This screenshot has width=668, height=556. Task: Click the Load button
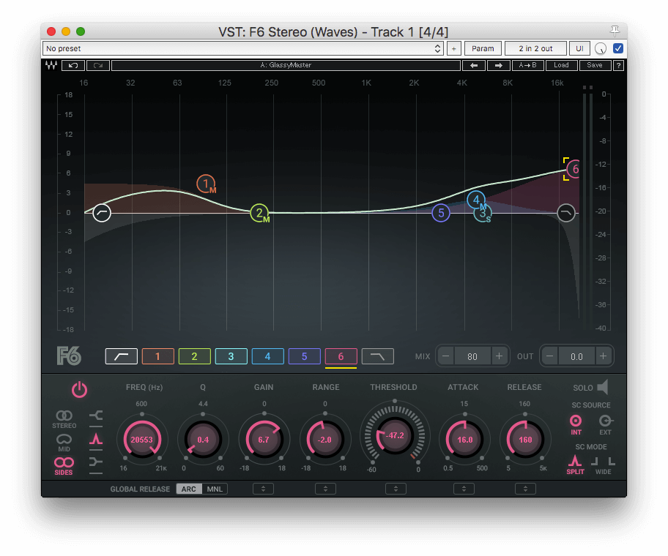click(x=561, y=65)
